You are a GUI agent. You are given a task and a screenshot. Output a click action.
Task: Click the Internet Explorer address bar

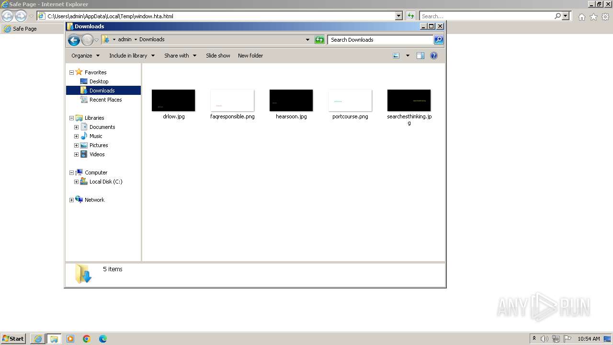point(216,16)
